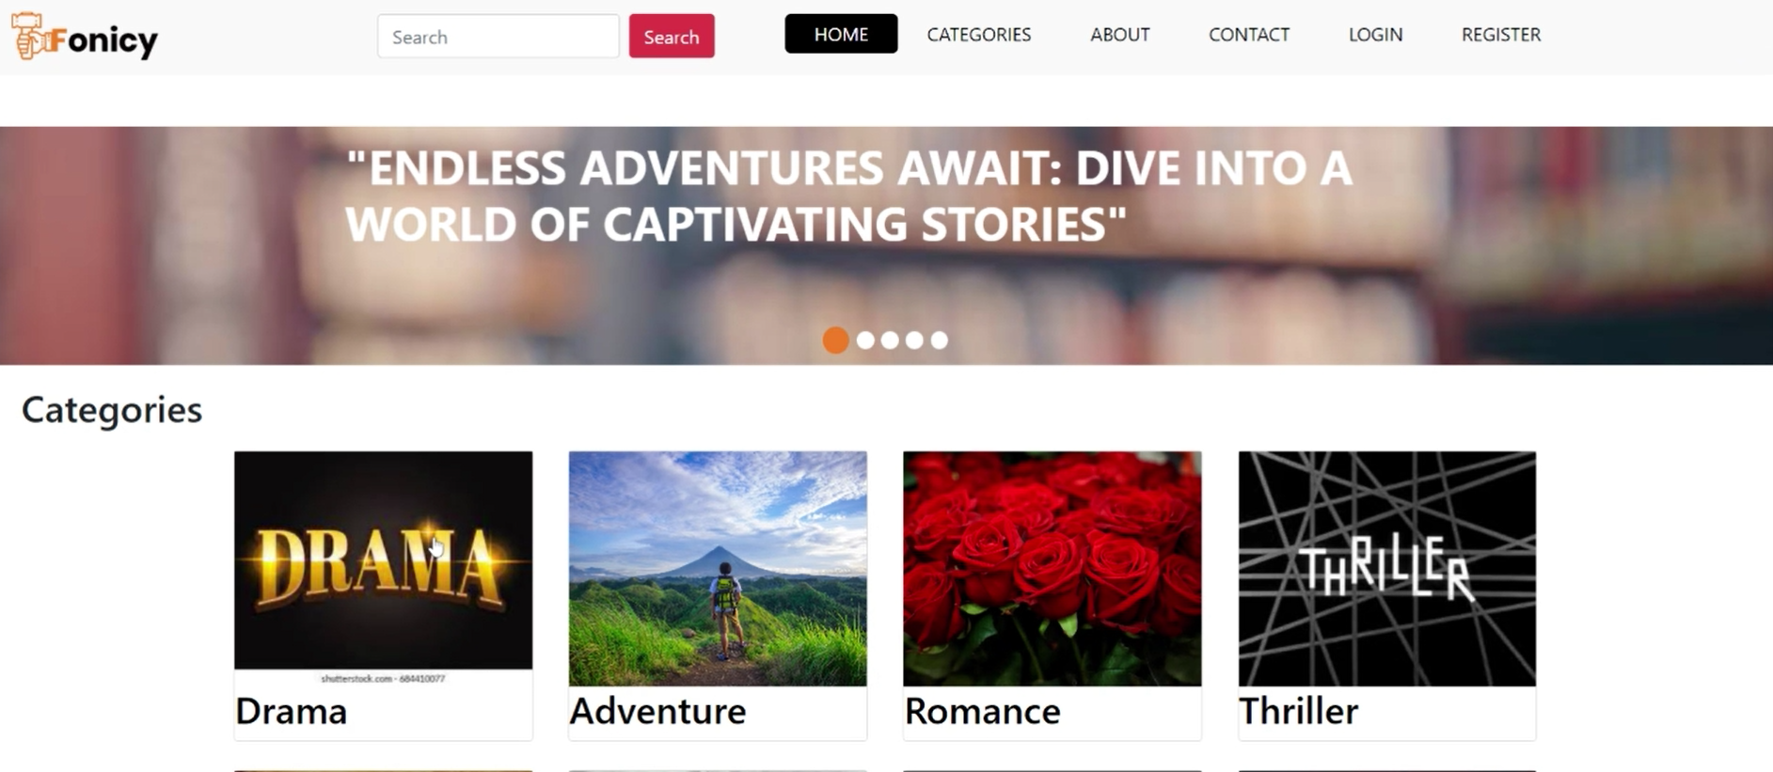Switch to the second carousel slide dot
Image resolution: width=1773 pixels, height=772 pixels.
[x=865, y=340]
